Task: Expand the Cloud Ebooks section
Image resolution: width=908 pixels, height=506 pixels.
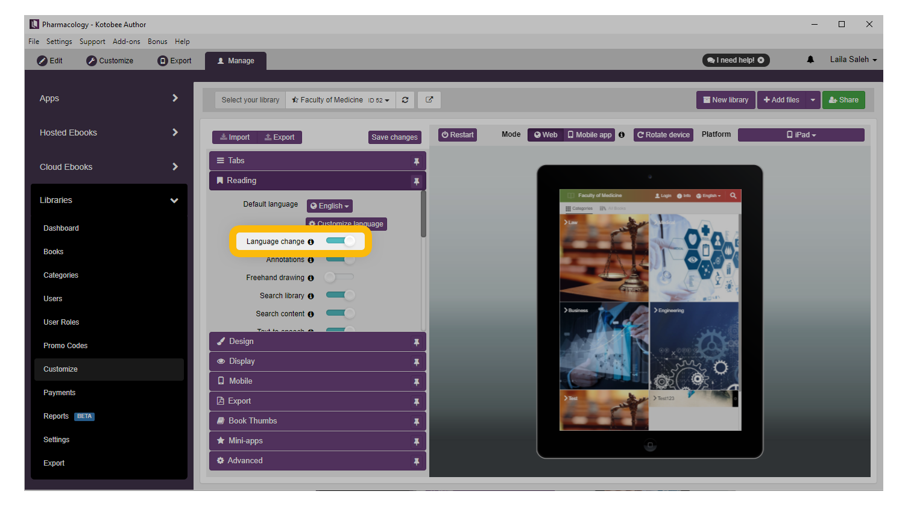Action: coord(109,167)
